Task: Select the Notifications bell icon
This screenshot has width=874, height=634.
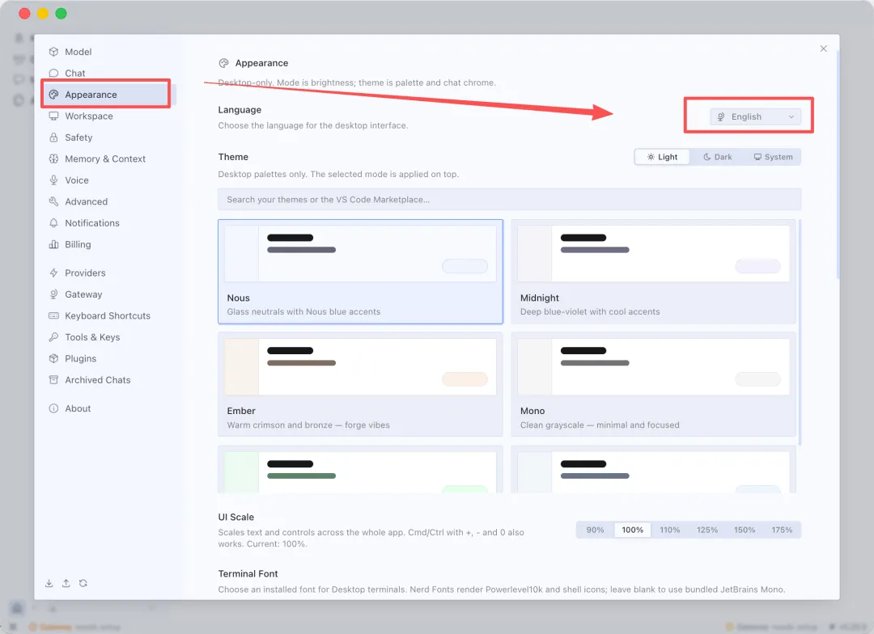Action: 53,223
